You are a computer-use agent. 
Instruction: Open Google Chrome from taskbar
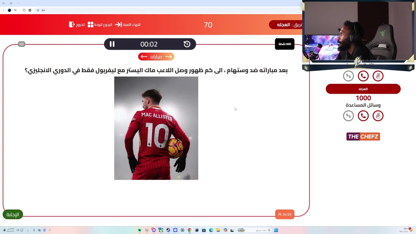click(189, 230)
